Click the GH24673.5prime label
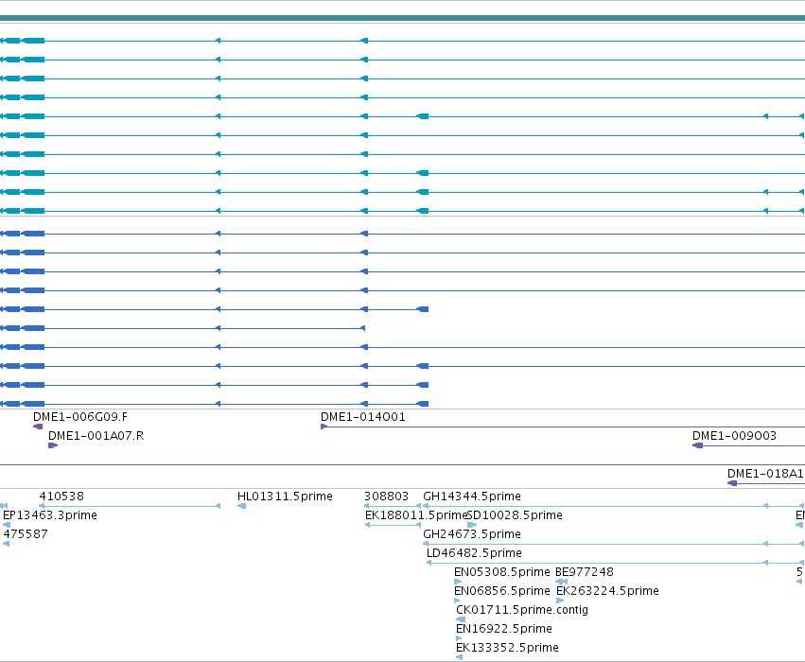Viewport: 805px width, 662px height. 472,534
